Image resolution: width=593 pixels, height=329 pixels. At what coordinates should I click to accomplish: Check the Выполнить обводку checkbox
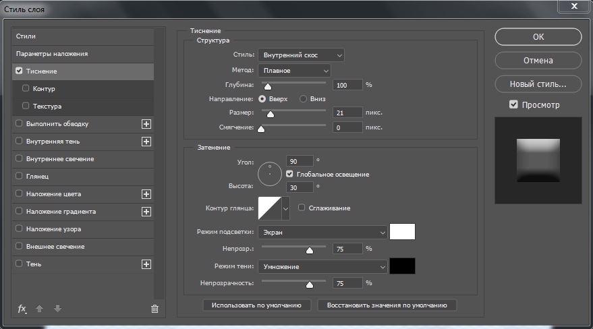[x=19, y=123]
